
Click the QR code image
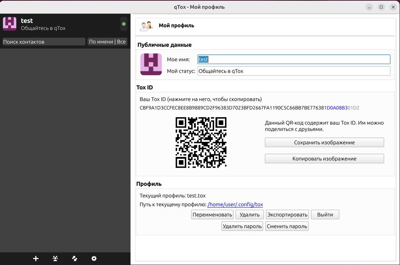pos(201,142)
